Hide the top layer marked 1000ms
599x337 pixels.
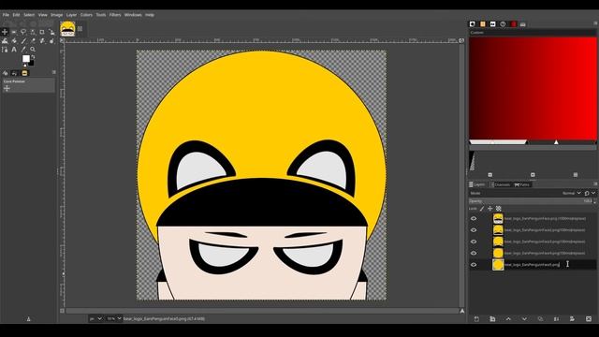click(474, 218)
